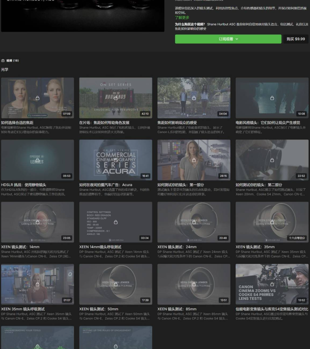Click the 光学 section heading
The width and height of the screenshot is (310, 349).
[5, 70]
